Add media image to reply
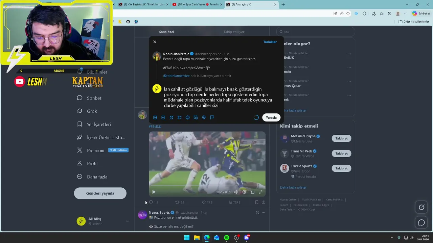The width and height of the screenshot is (433, 243). 155,117
